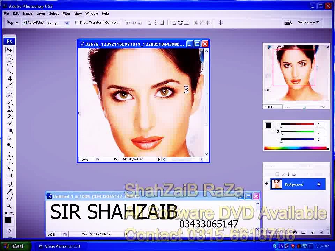
Task: Swap foreground and background colors
Action: (x=12, y=213)
